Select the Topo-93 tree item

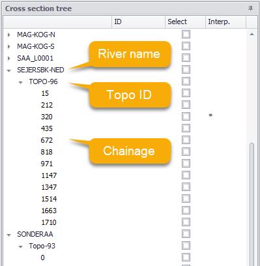[42, 246]
